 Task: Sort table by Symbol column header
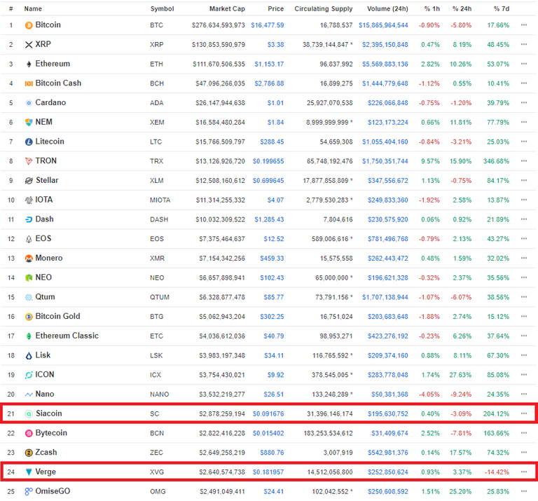162,9
